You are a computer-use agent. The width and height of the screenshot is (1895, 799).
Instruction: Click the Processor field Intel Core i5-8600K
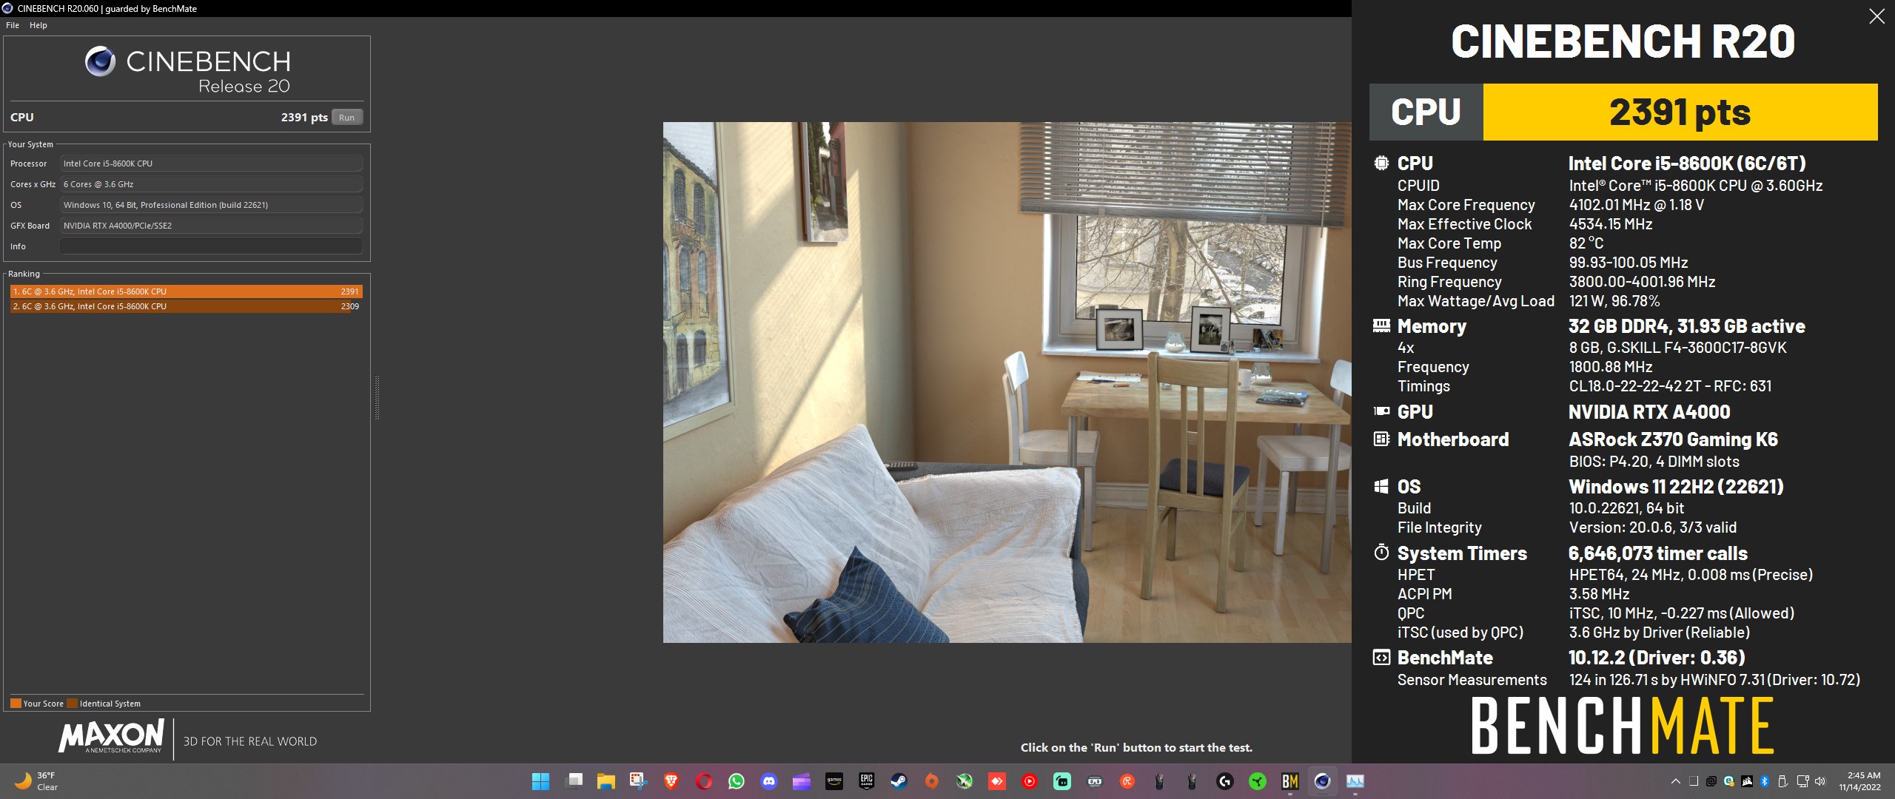coord(211,163)
